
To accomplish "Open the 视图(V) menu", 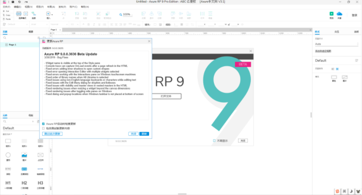I will pyautogui.click(x=28, y=7).
